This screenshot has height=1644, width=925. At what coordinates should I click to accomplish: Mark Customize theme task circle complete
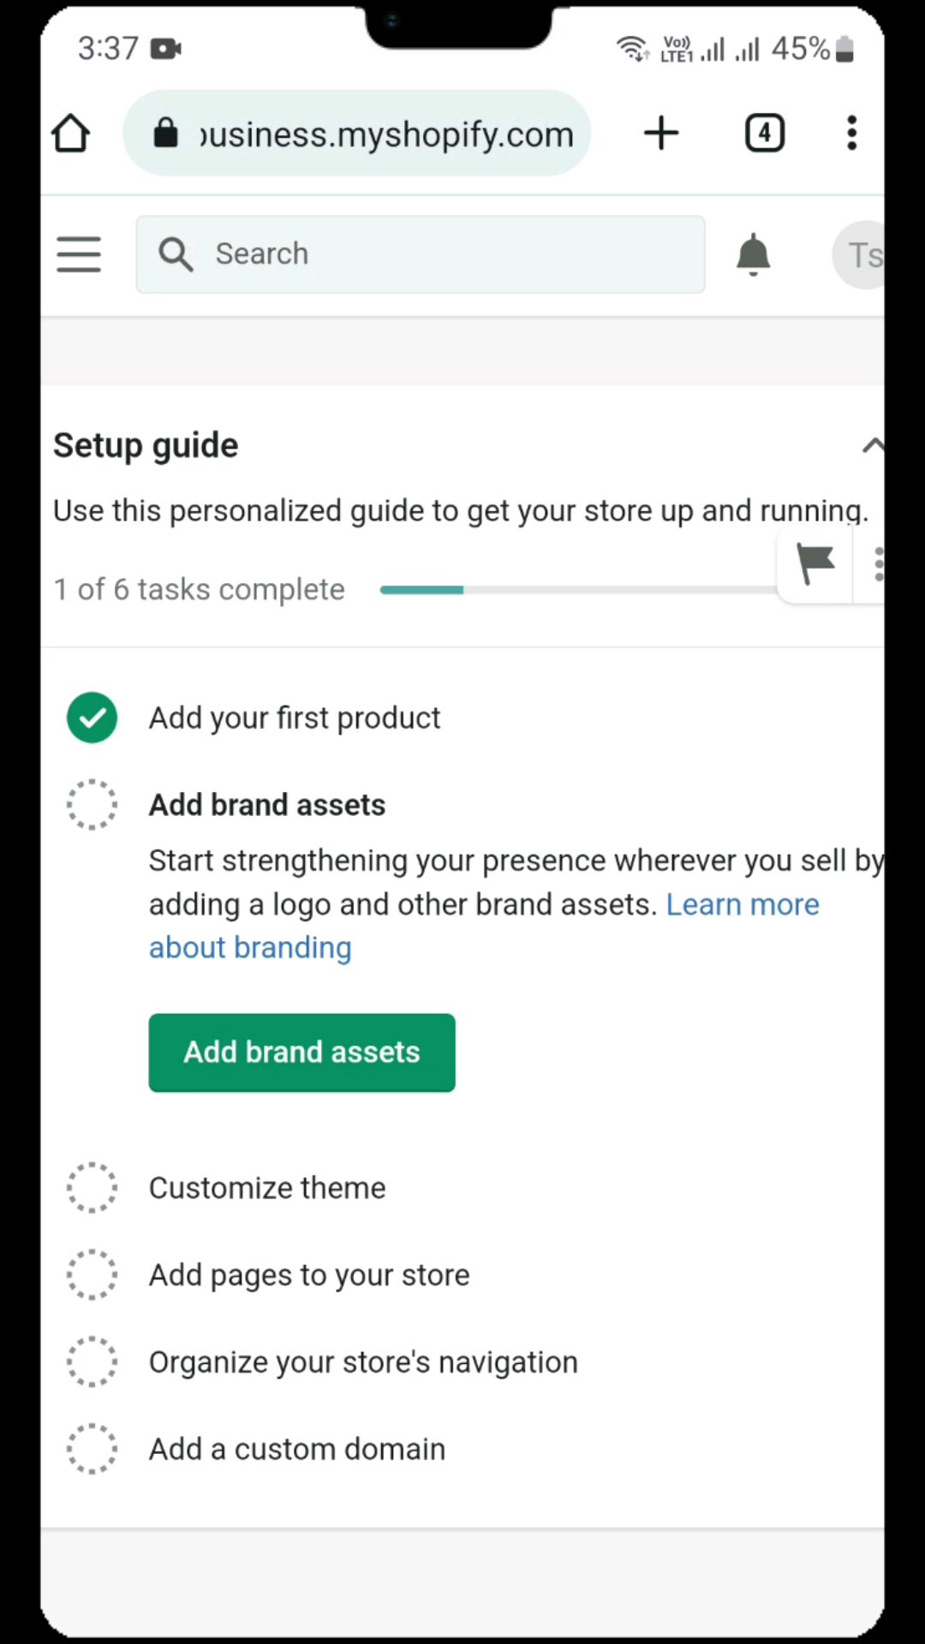point(92,1188)
